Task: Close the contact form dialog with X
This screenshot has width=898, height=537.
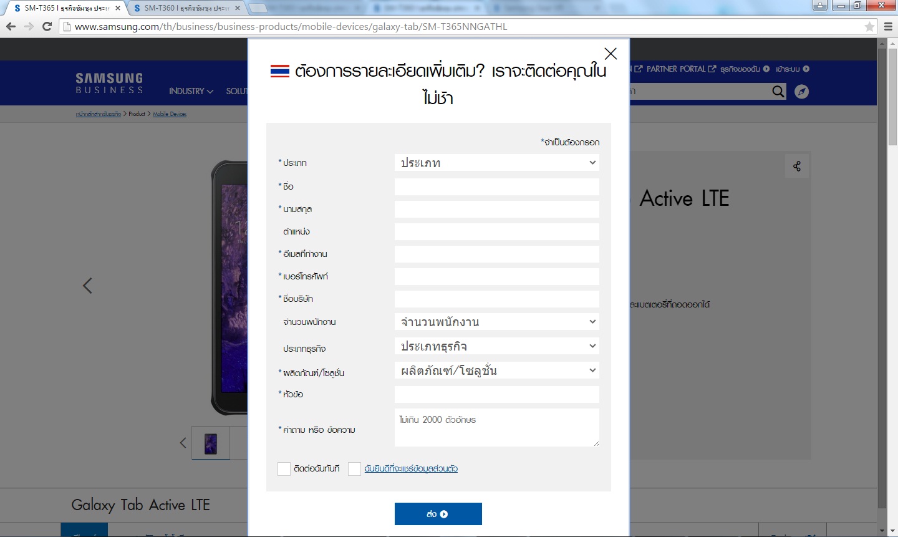Action: point(611,54)
